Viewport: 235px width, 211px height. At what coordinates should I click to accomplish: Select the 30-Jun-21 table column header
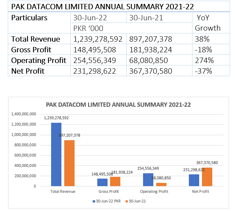(159, 17)
